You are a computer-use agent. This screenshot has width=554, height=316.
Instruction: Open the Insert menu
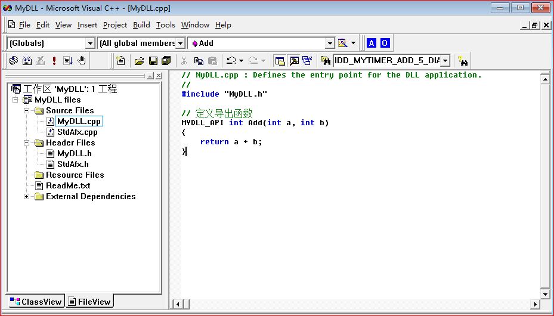[87, 24]
